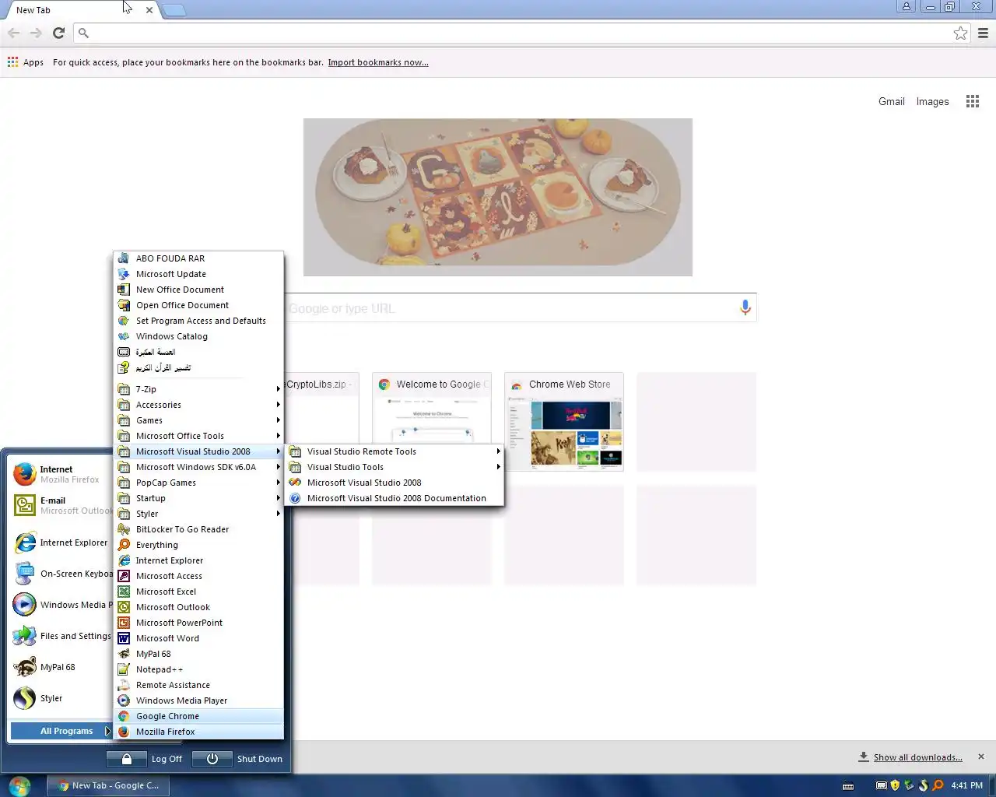The height and width of the screenshot is (797, 996).
Task: Click the 4:41 PM taskbar clock
Action: [x=966, y=785]
